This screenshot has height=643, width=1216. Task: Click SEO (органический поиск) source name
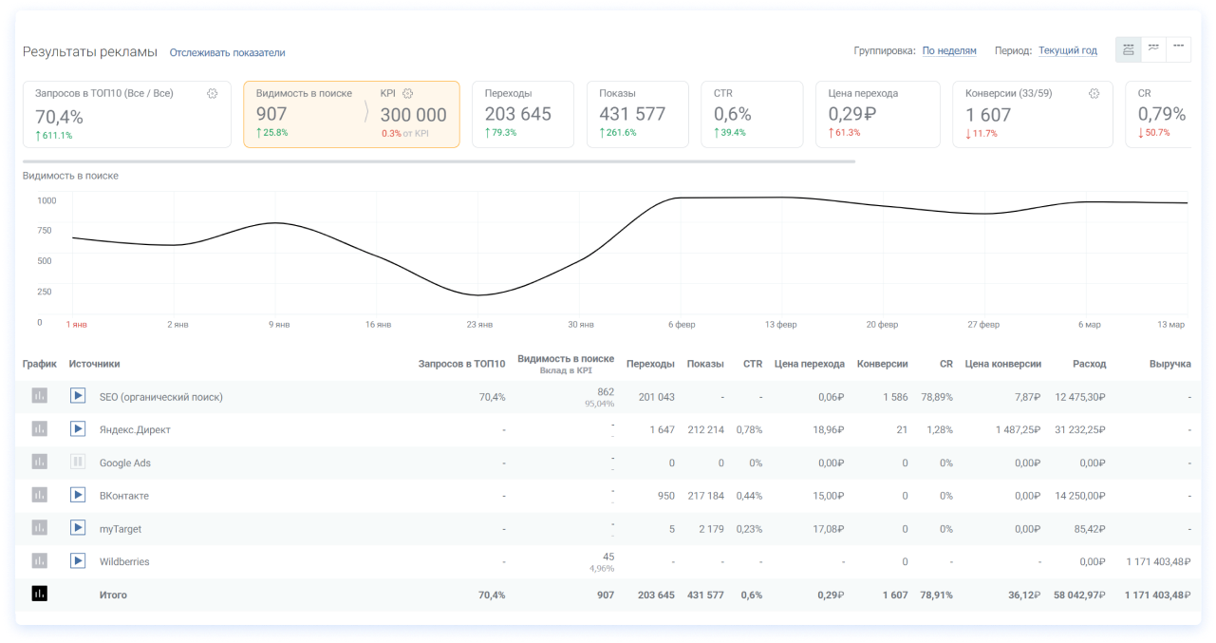(x=161, y=397)
